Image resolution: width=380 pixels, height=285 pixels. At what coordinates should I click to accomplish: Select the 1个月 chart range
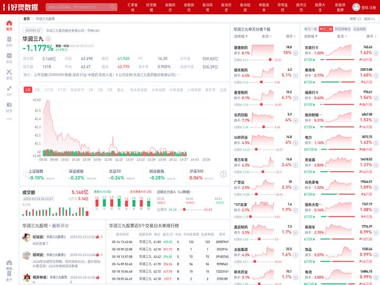pyautogui.click(x=49, y=90)
